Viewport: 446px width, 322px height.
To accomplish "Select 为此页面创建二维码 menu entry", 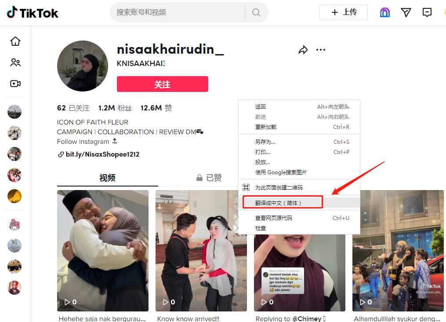I will click(x=279, y=188).
